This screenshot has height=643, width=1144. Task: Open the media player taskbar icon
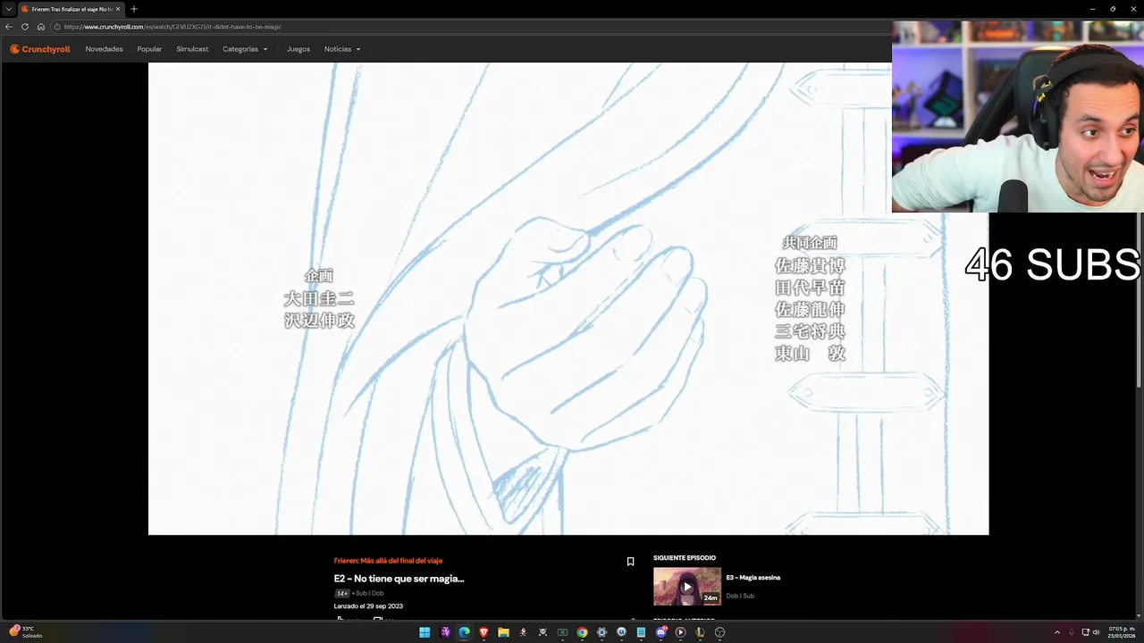point(680,632)
